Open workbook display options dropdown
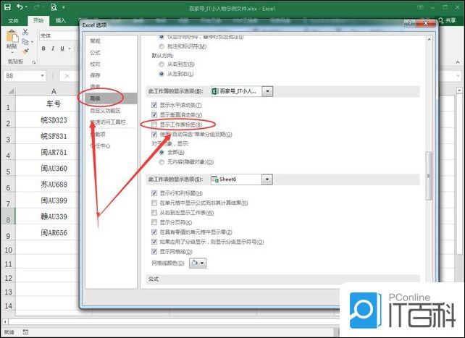Image resolution: width=465 pixels, height=338 pixels. [x=267, y=91]
